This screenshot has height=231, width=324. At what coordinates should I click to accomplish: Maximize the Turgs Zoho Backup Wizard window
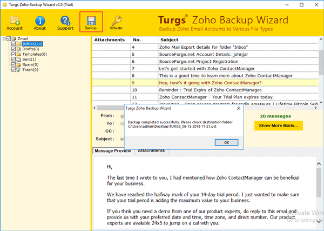pyautogui.click(x=301, y=4)
